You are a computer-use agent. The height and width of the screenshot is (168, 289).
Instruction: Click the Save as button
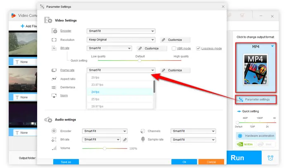click(66, 162)
